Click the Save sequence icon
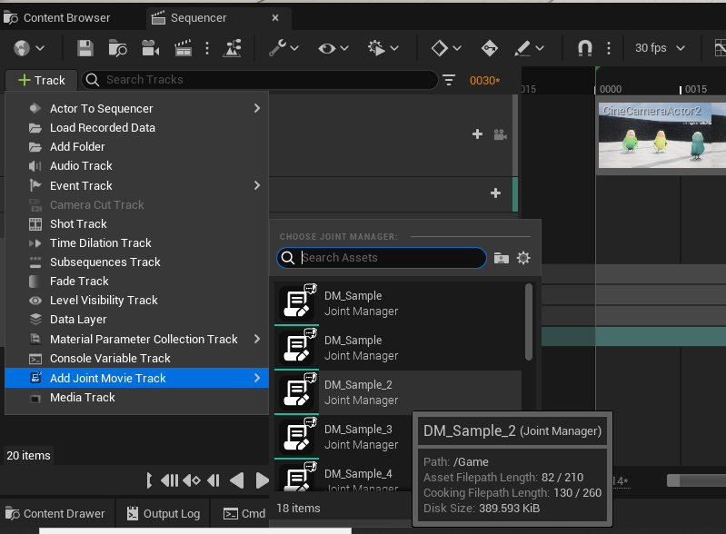 [x=85, y=48]
